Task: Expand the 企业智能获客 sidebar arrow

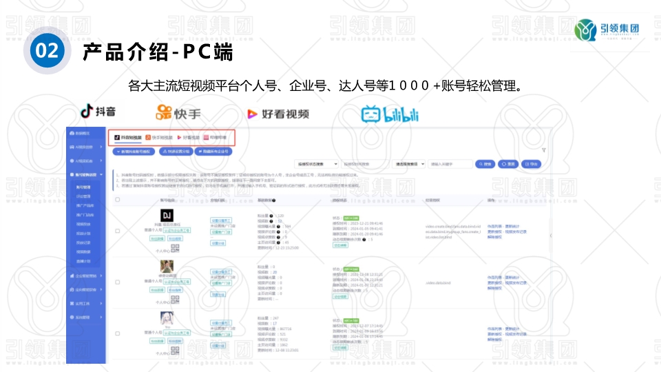Action: point(101,290)
